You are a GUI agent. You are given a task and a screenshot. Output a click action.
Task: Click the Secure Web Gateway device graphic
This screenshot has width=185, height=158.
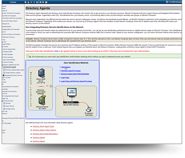click(x=71, y=102)
